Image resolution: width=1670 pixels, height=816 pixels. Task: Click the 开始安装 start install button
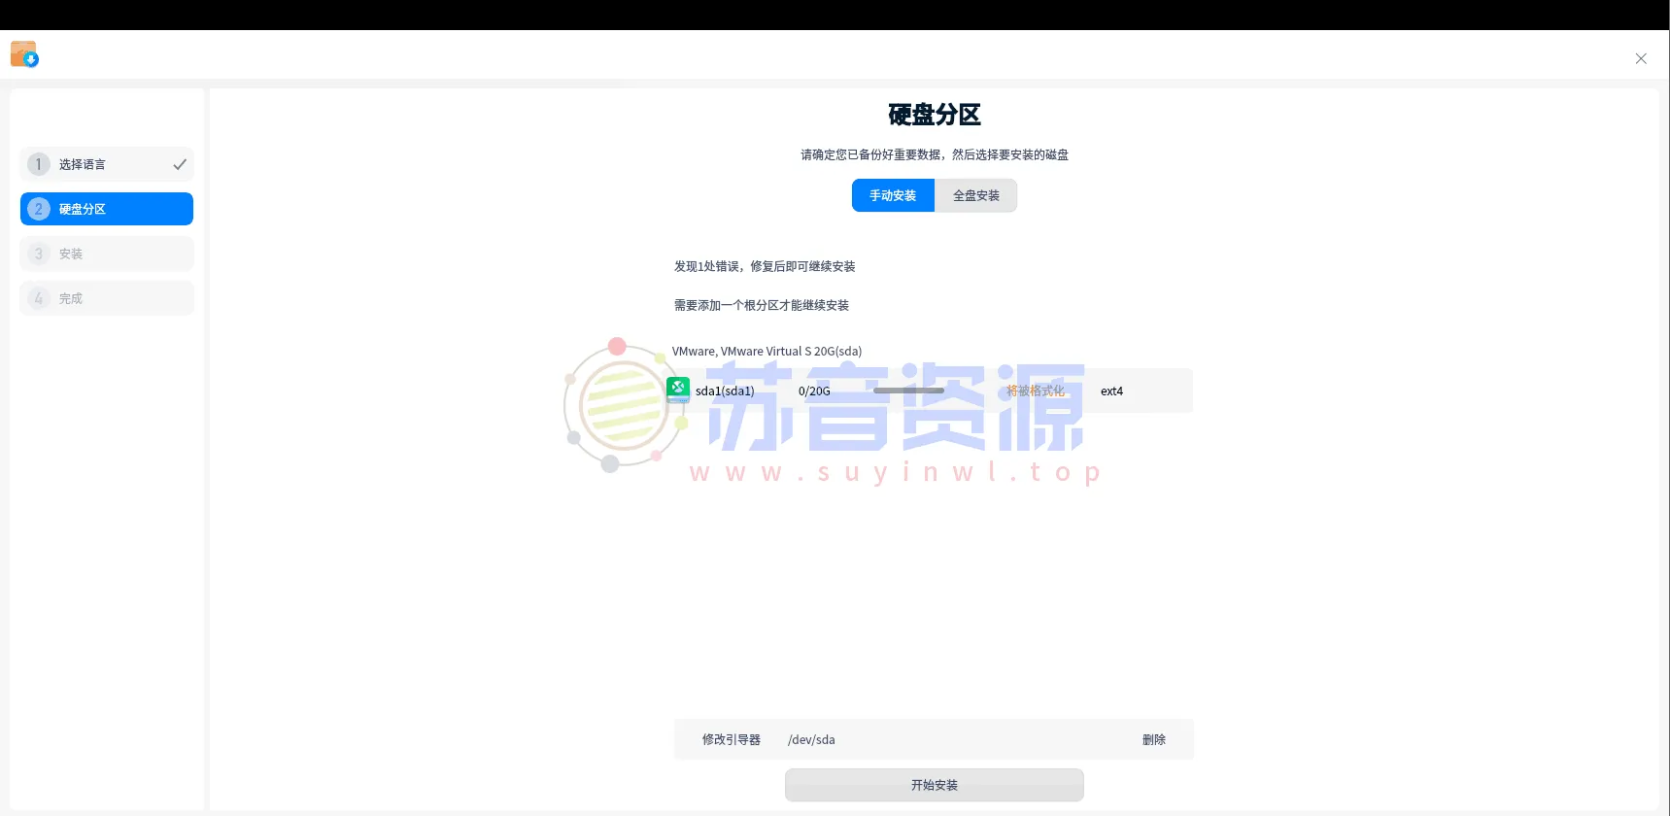(x=935, y=785)
